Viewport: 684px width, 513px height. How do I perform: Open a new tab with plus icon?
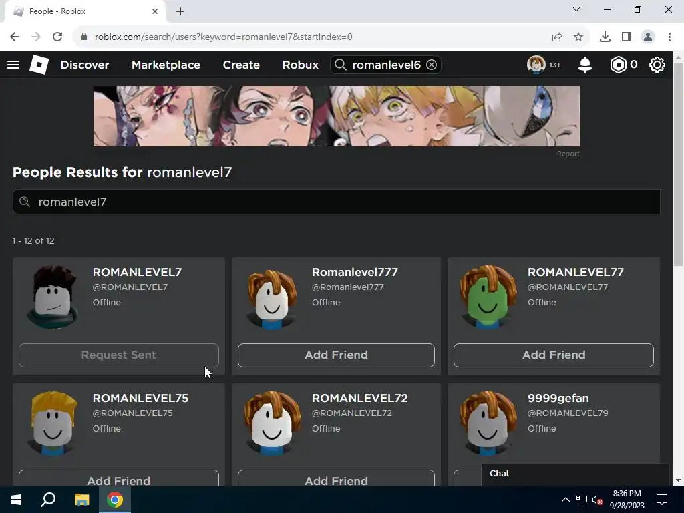180,11
